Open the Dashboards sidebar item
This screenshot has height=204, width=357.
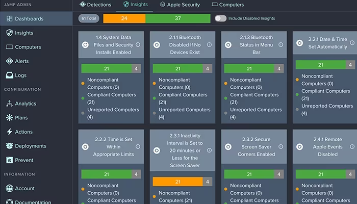(x=36, y=19)
